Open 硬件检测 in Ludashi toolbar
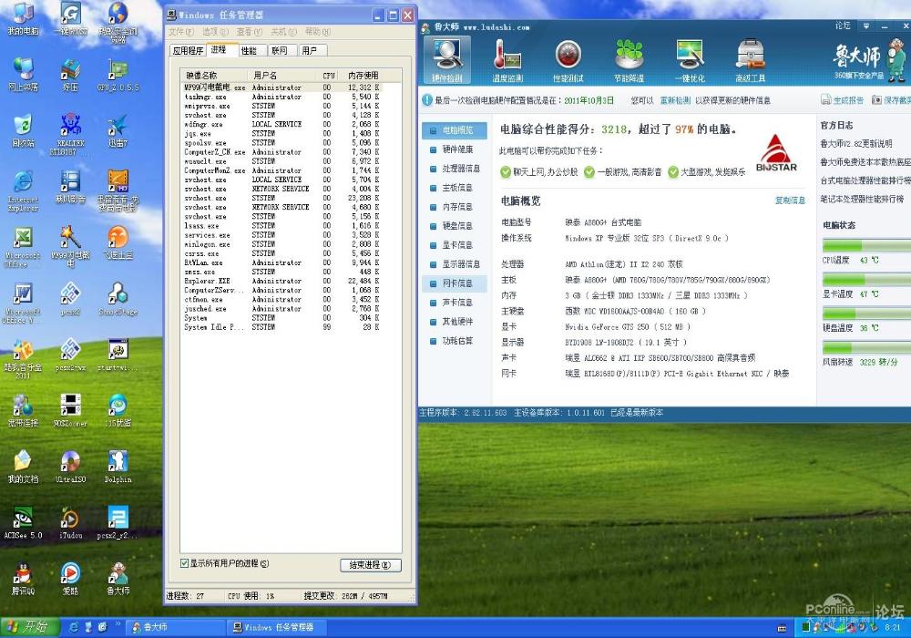 pos(446,60)
